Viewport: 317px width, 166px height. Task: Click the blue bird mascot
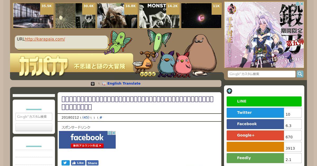[166, 64]
